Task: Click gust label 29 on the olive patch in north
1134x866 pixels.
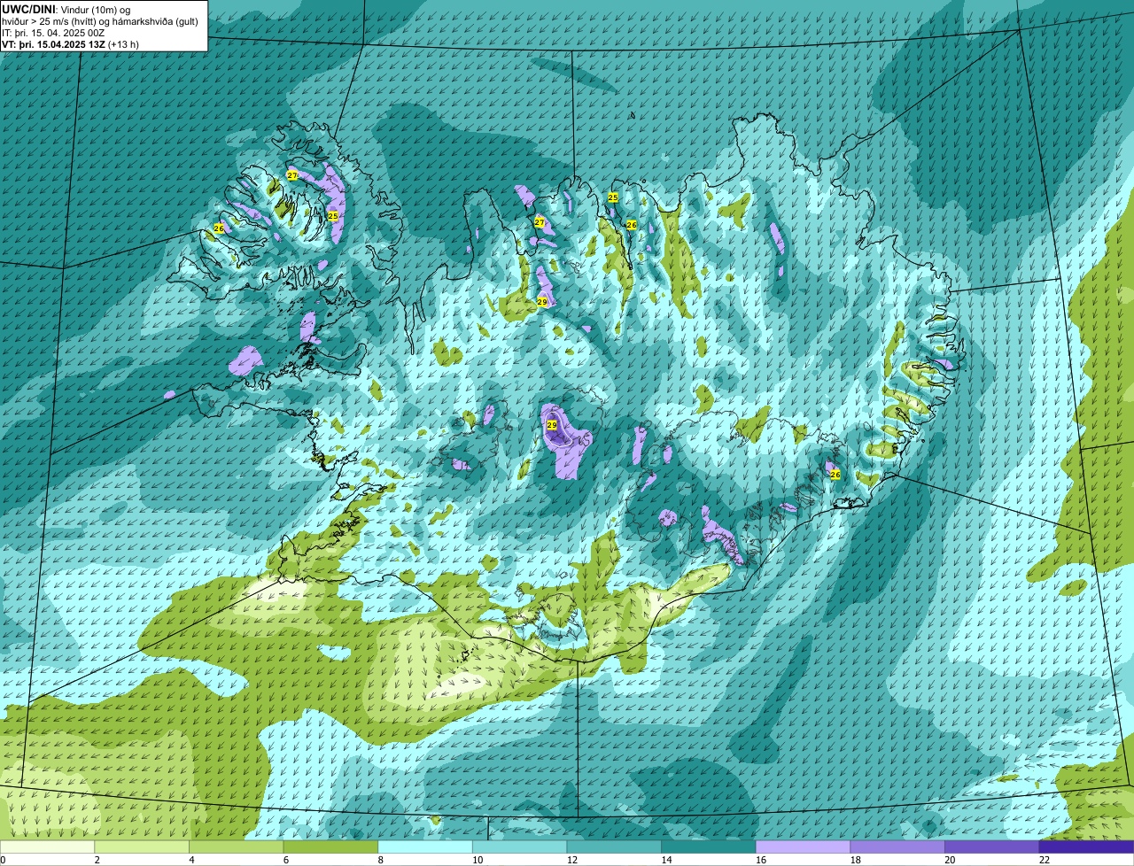Action: click(542, 302)
